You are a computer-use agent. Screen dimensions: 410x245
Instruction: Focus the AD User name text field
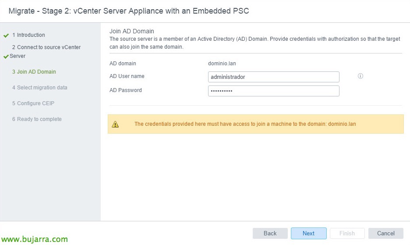[273, 77]
